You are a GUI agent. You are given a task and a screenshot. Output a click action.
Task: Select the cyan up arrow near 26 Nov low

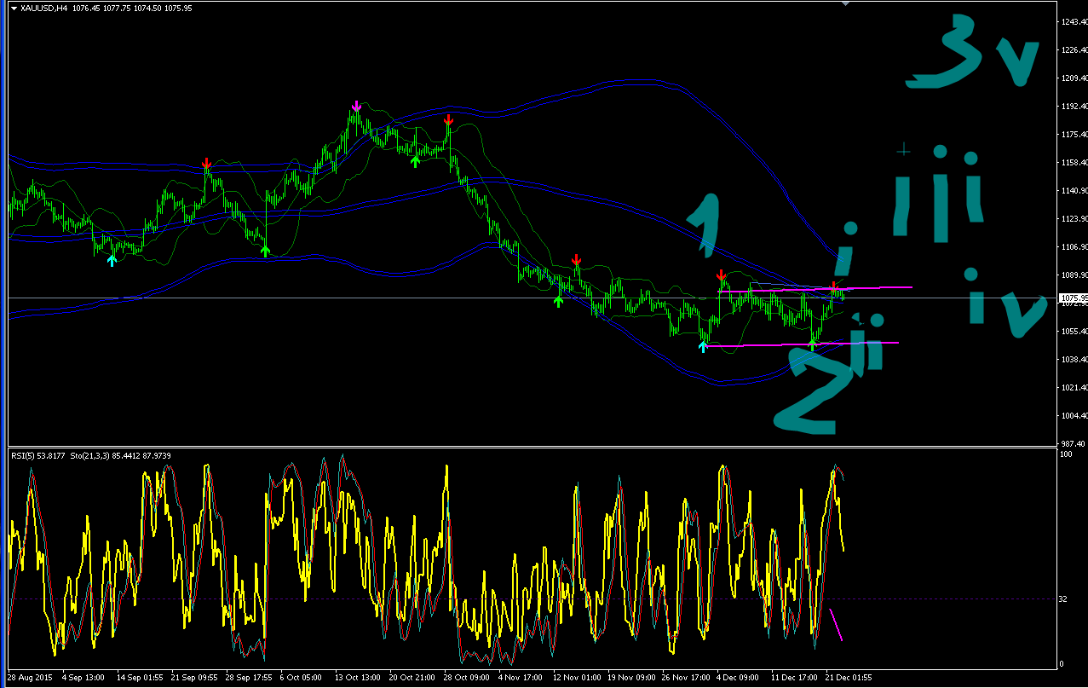click(x=704, y=345)
